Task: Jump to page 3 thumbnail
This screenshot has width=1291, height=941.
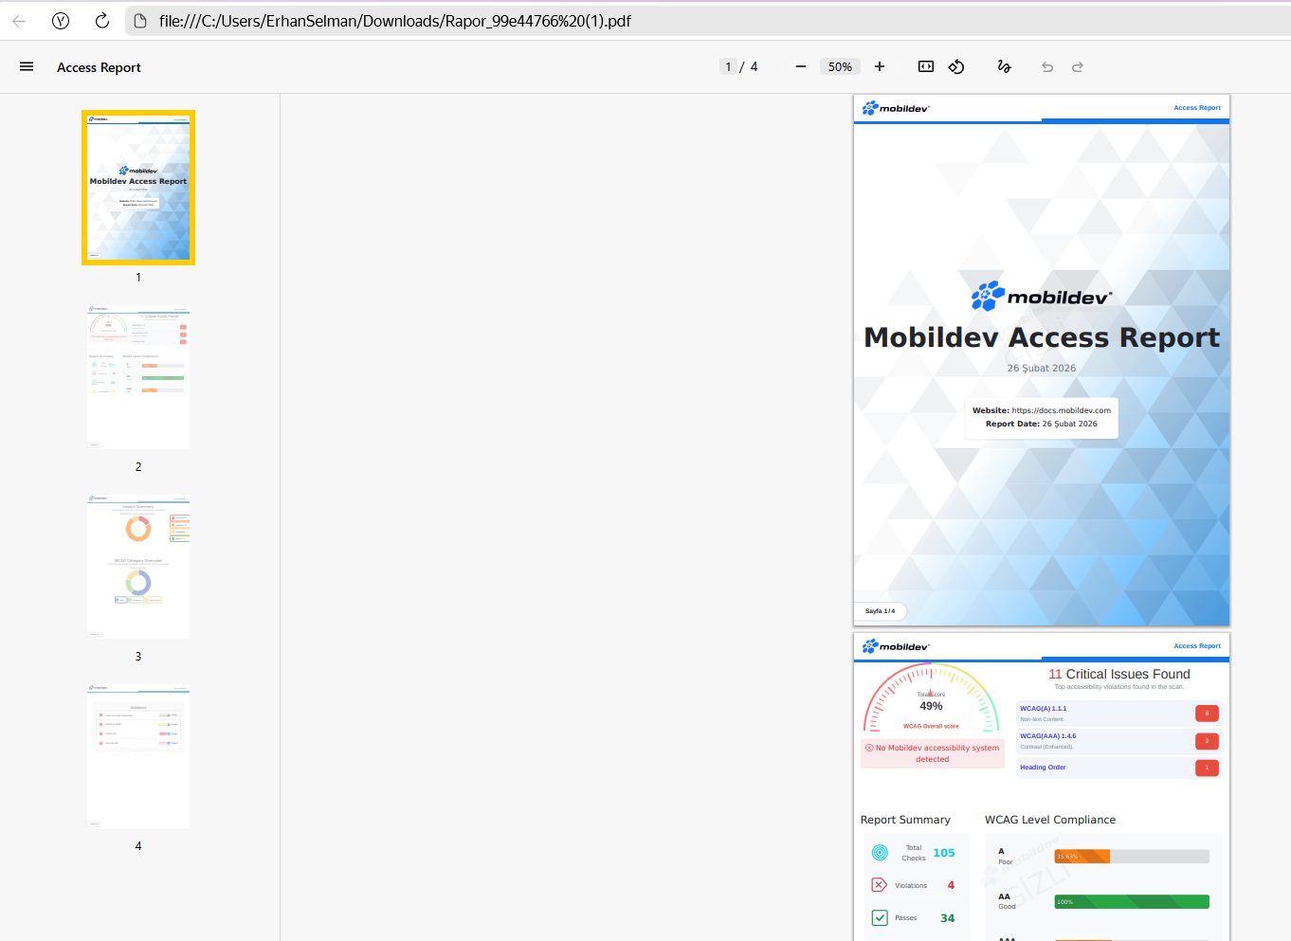Action: click(x=138, y=566)
